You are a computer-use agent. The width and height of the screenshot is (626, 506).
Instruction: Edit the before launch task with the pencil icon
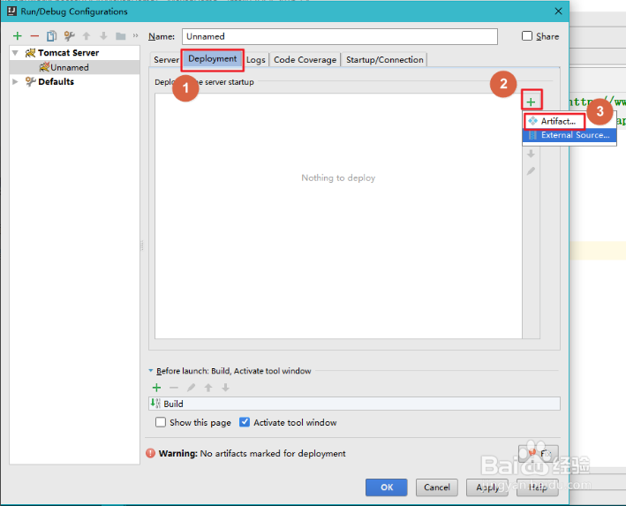(192, 388)
